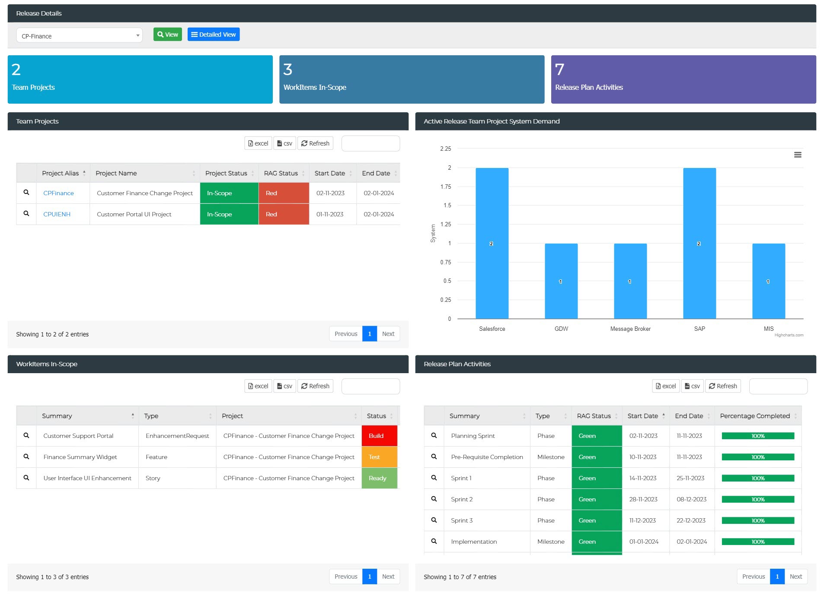Open the CPFinance project link
The height and width of the screenshot is (602, 824).
click(58, 193)
